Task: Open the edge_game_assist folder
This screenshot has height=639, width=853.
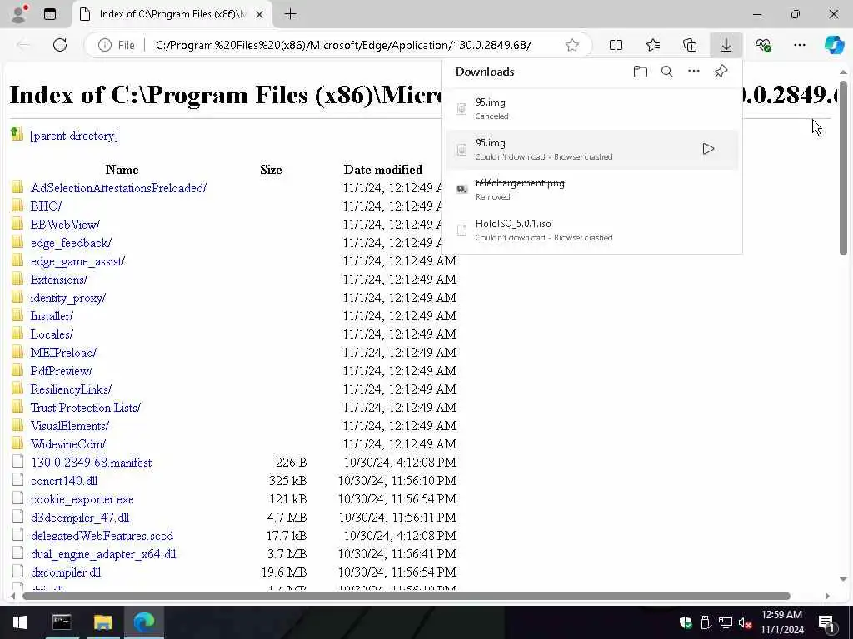Action: click(77, 261)
